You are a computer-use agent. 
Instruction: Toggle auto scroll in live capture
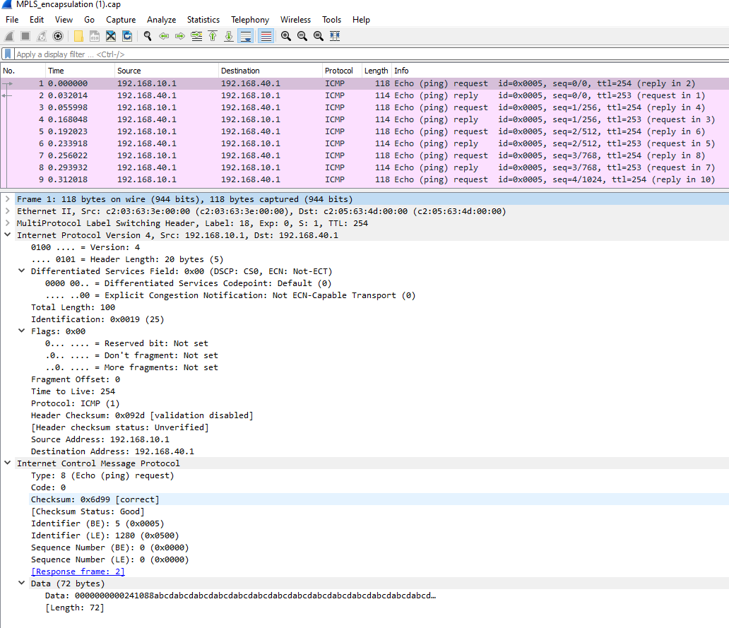pyautogui.click(x=245, y=36)
